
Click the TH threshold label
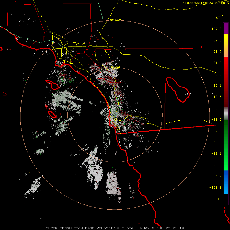point(220,199)
